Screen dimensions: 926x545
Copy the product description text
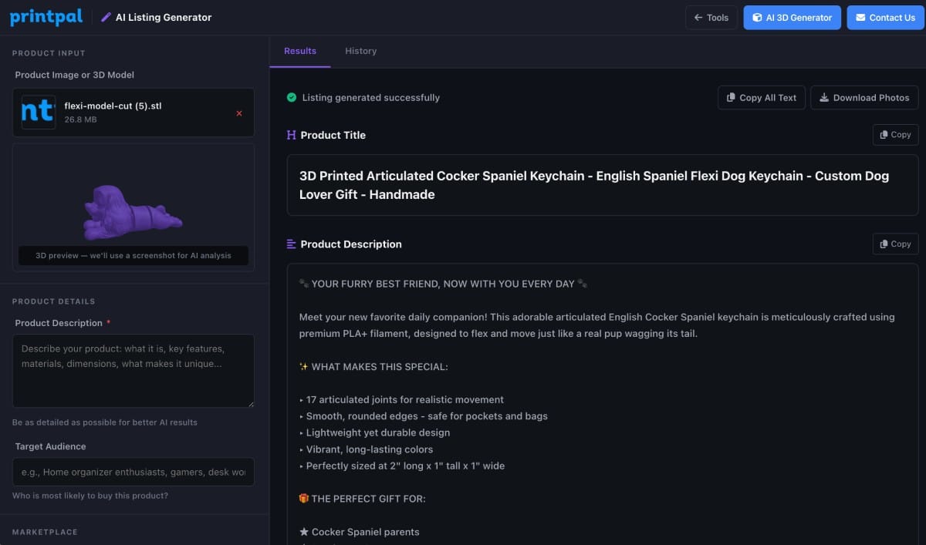[x=895, y=244]
